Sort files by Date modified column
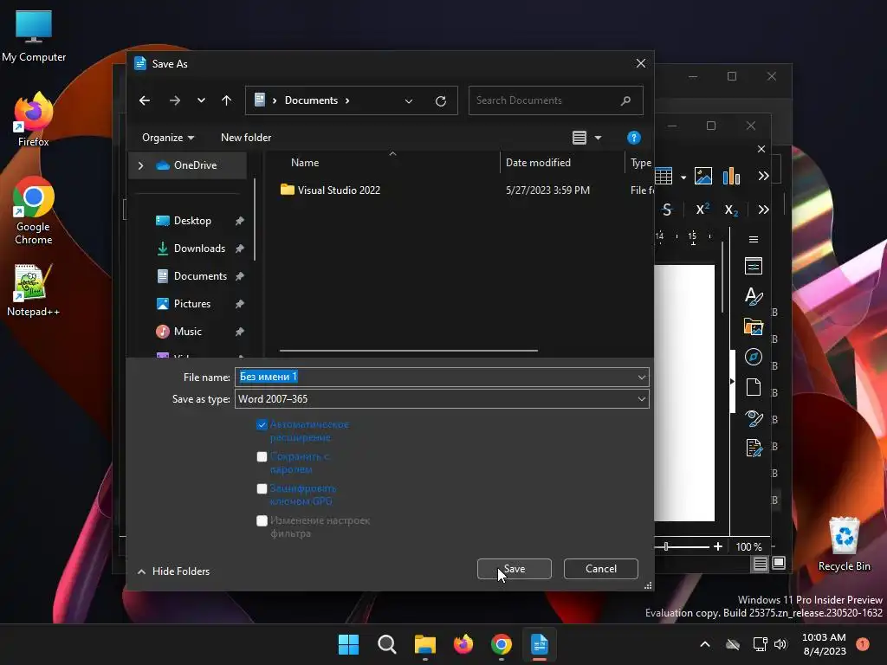The width and height of the screenshot is (887, 665). (x=538, y=163)
